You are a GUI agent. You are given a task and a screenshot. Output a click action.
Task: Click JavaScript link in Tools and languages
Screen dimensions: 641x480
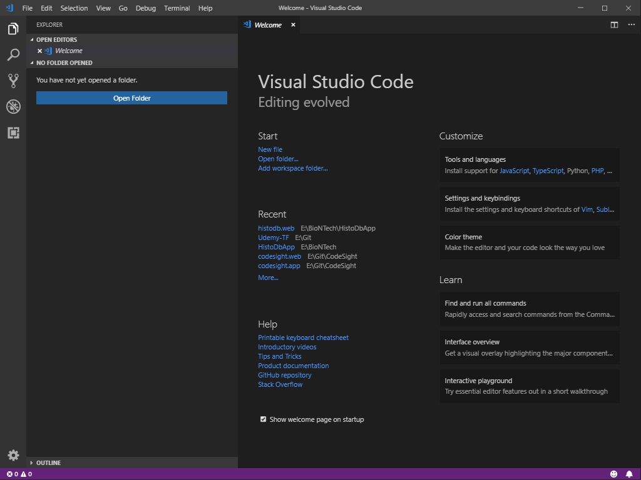(515, 171)
